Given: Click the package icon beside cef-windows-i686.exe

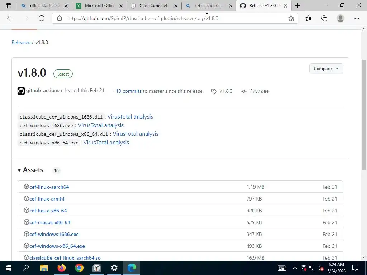Looking at the screenshot, I should (26, 234).
